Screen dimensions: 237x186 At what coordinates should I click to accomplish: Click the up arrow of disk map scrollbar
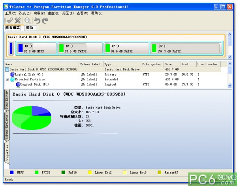coord(229,34)
